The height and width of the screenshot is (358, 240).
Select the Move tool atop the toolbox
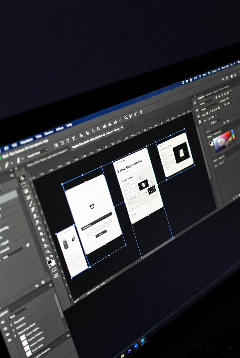(22, 179)
